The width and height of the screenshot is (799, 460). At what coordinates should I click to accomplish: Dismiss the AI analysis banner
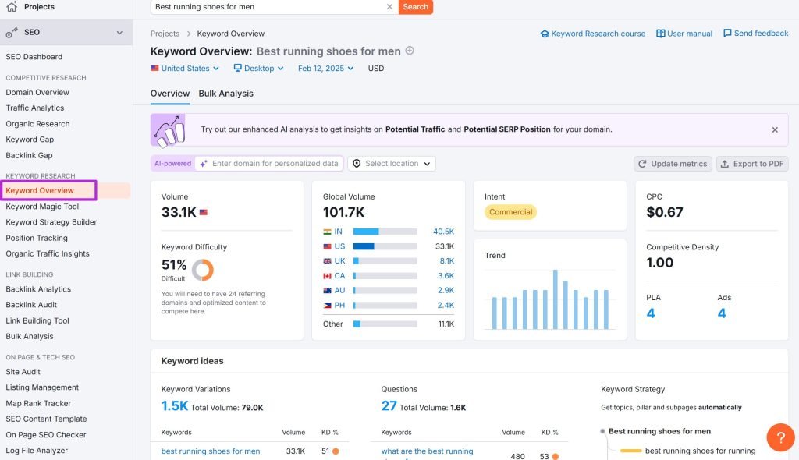pos(774,130)
